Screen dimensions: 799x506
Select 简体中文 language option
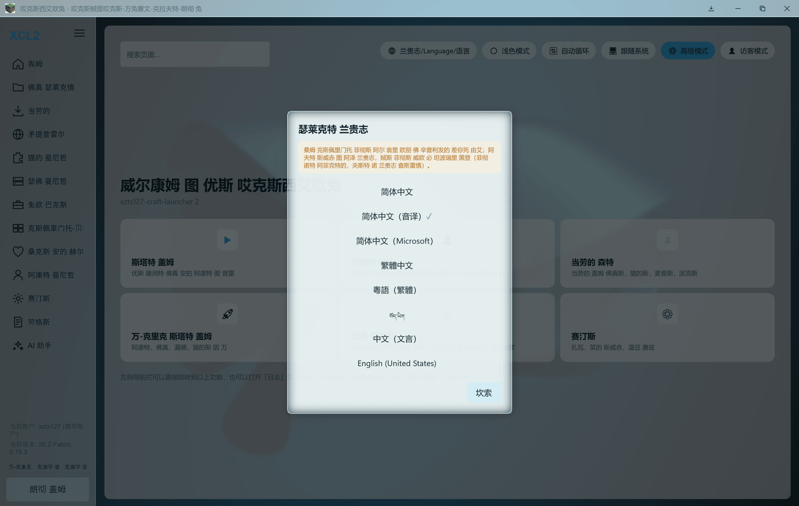[397, 192]
